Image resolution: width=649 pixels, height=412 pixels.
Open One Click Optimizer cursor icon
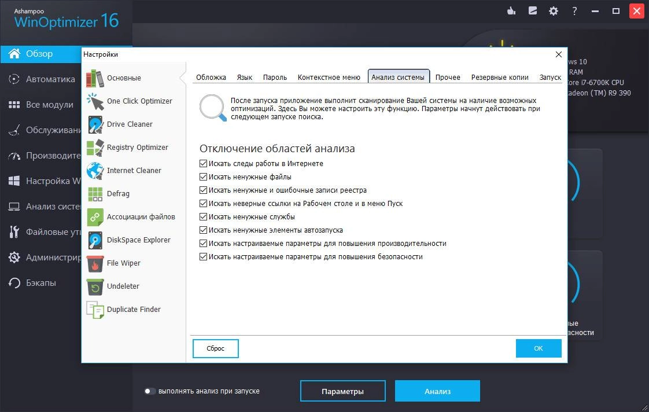pos(95,101)
